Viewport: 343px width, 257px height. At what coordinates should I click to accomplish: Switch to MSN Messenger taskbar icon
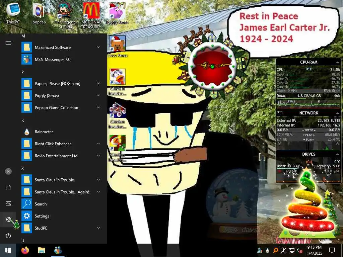[x=58, y=250]
